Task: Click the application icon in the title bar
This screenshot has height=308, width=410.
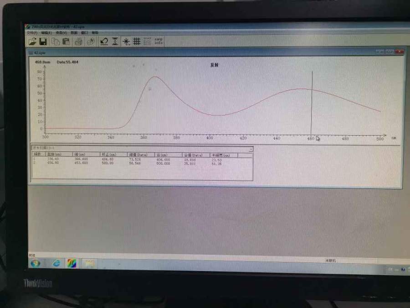Action: [x=28, y=27]
